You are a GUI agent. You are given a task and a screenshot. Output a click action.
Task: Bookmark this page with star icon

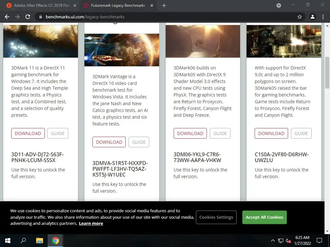[x=299, y=17]
